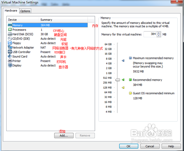Click the 32 GB slider scale label
The image size is (184, 151).
[108, 49]
